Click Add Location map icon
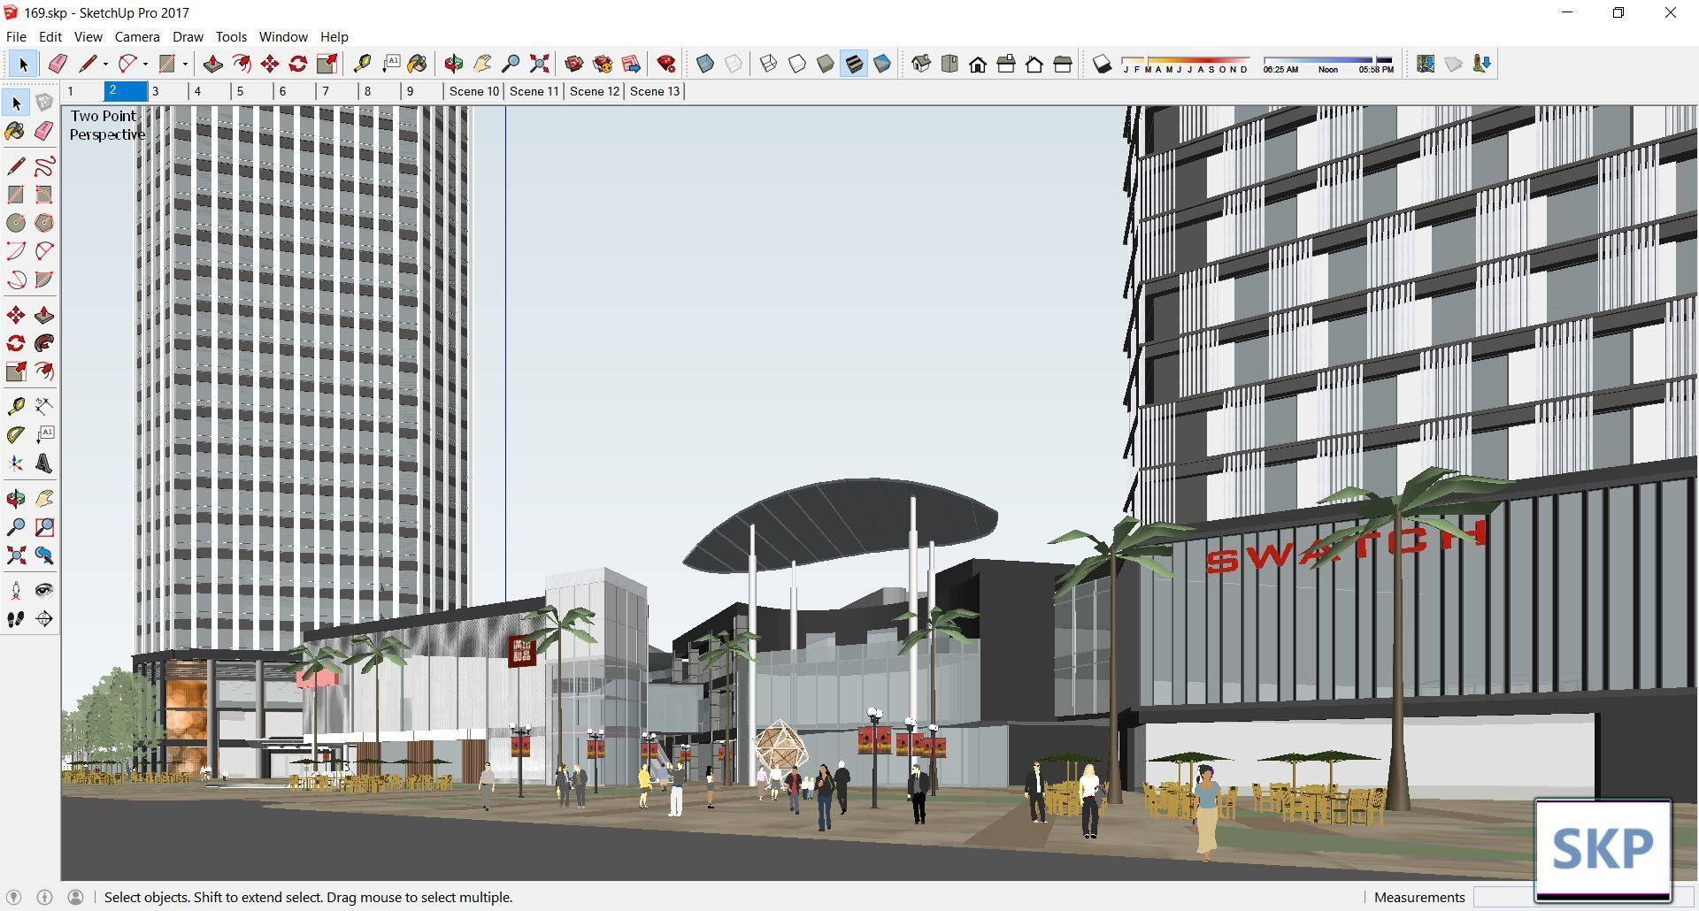This screenshot has height=911, width=1699. [1426, 64]
